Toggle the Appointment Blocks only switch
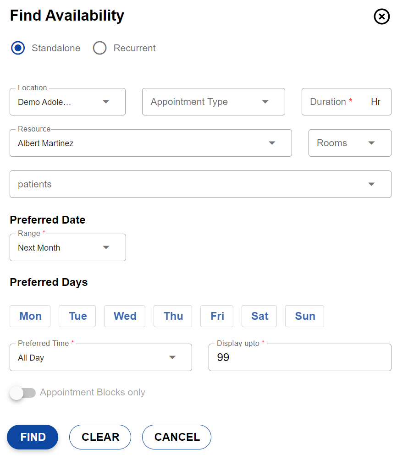The image size is (397, 460). 23,393
